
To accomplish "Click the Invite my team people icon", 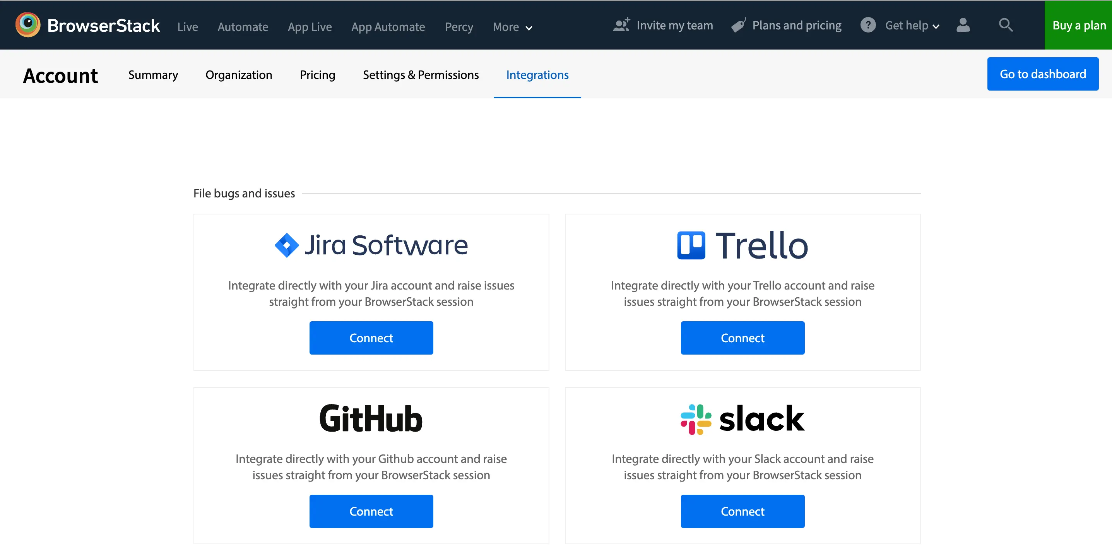I will (x=621, y=25).
